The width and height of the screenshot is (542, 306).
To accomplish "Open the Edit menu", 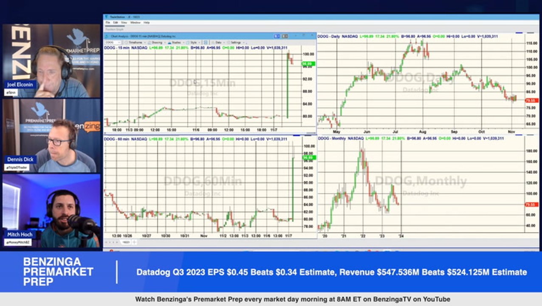I will [x=115, y=23].
